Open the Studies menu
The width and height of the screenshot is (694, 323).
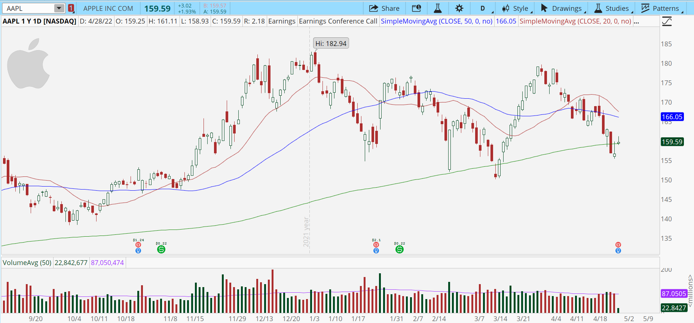pos(614,8)
